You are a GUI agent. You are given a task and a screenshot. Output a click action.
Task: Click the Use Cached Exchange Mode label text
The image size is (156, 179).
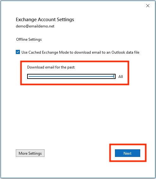click(81, 52)
